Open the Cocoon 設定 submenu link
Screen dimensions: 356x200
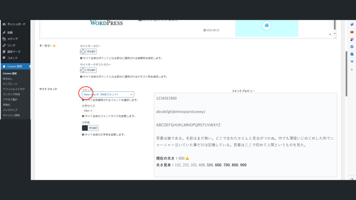click(10, 74)
